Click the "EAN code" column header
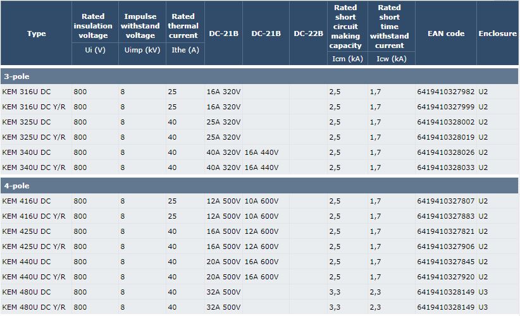The image size is (520, 316). point(446,33)
